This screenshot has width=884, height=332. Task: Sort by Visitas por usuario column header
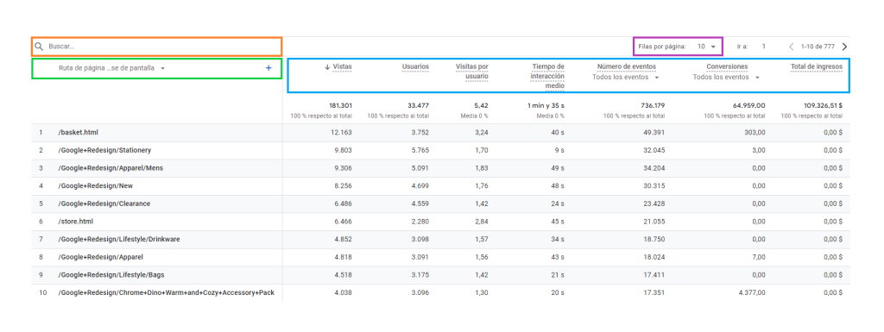tap(472, 72)
